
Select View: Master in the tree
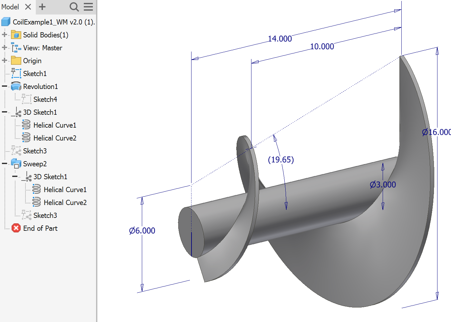click(x=42, y=47)
